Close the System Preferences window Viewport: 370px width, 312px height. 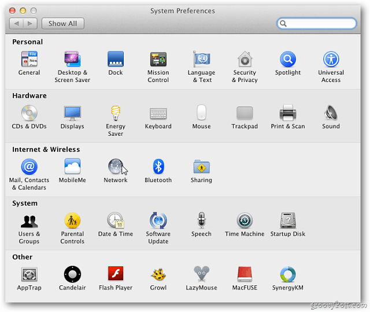(x=12, y=10)
